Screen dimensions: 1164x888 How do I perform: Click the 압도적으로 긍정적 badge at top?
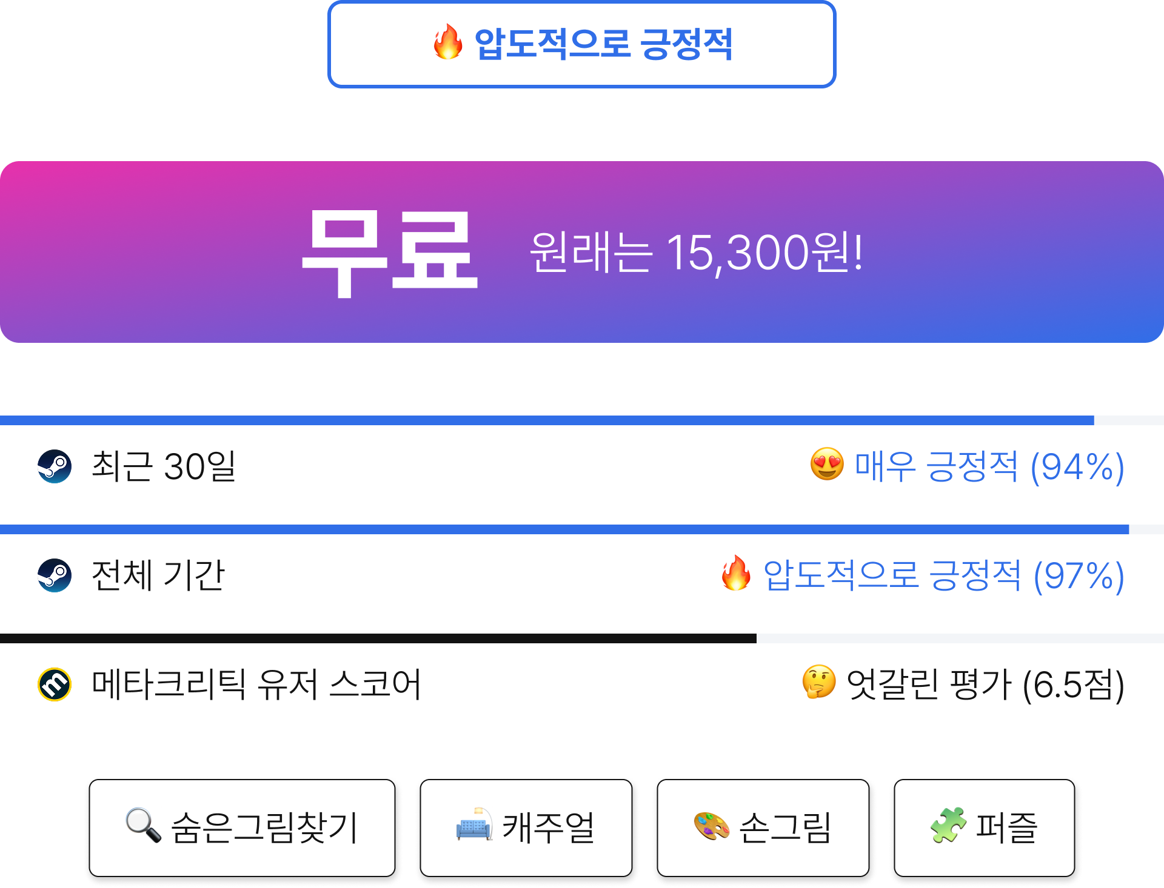[x=582, y=44]
